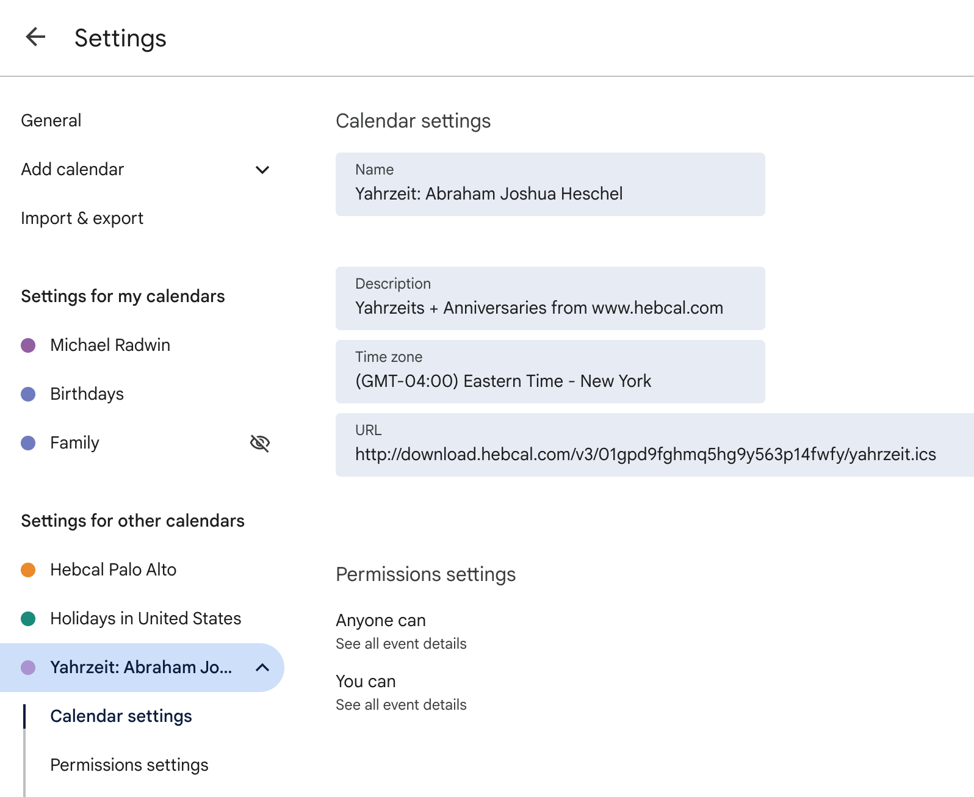Toggle Family calendar visibility eye icon
The image size is (974, 797).
(260, 443)
